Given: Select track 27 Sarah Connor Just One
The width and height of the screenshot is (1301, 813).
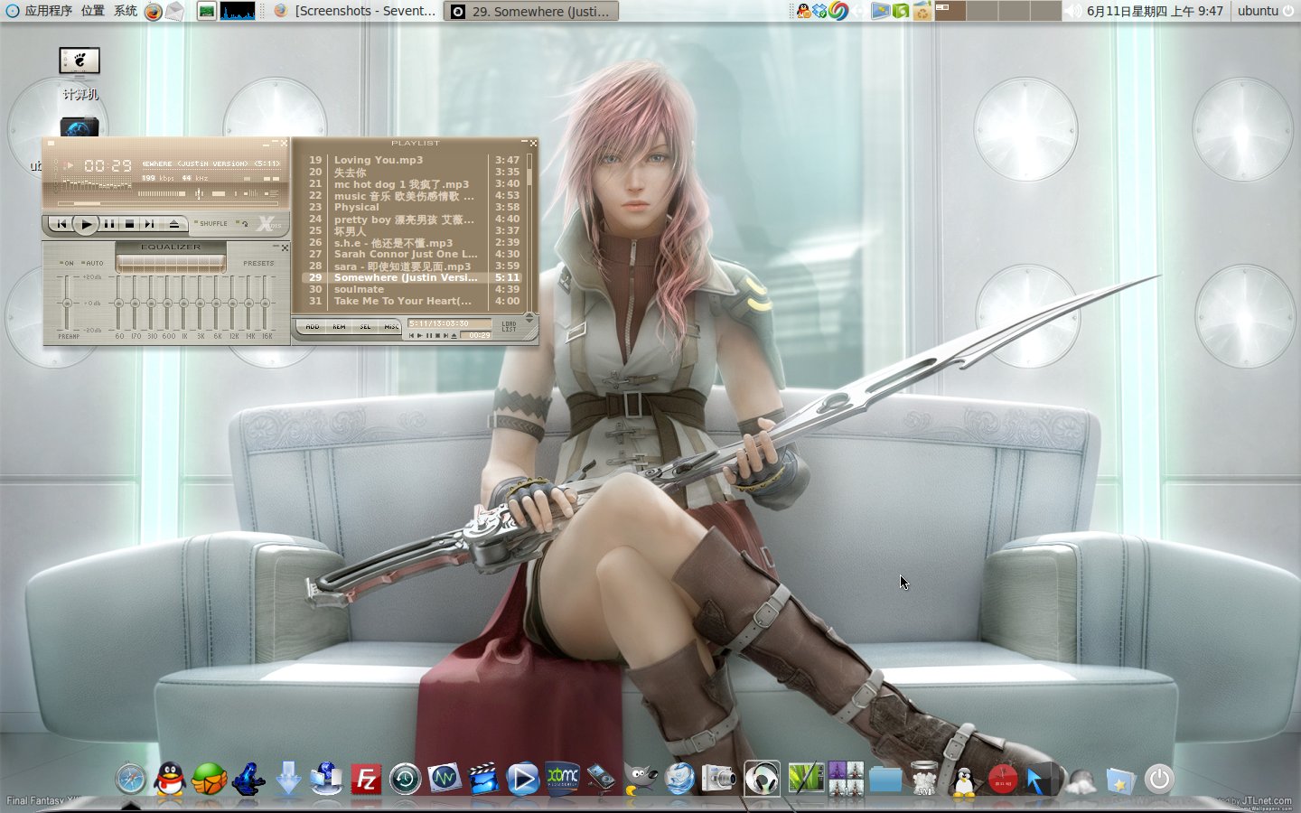Looking at the screenshot, I should tap(412, 254).
